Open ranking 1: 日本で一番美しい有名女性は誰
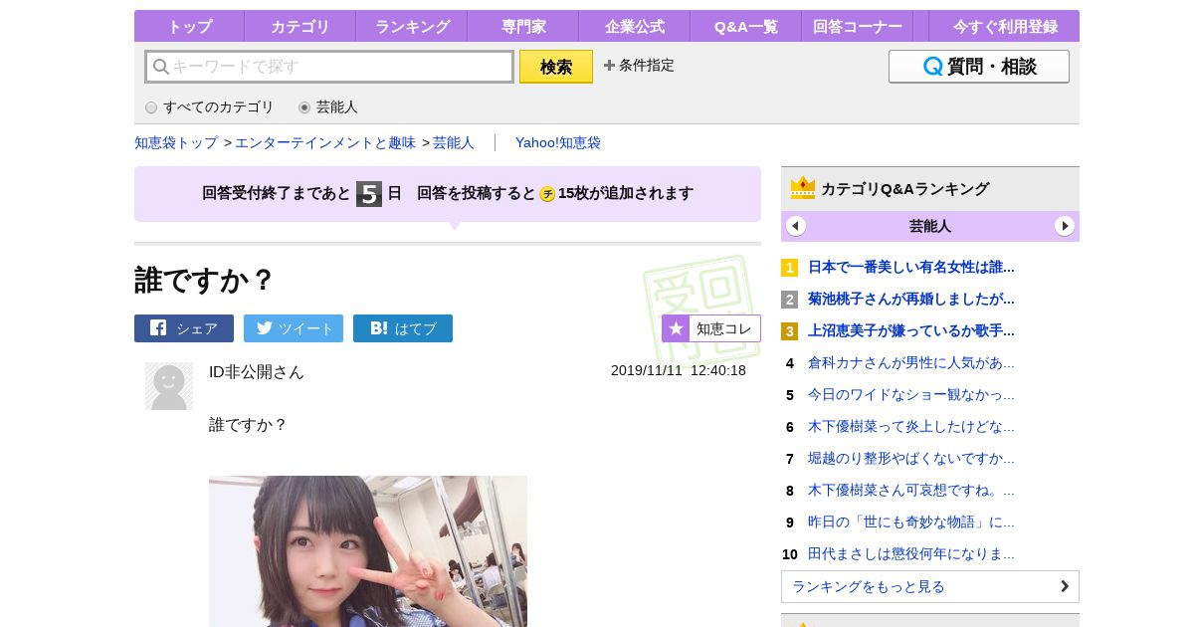 tap(911, 267)
